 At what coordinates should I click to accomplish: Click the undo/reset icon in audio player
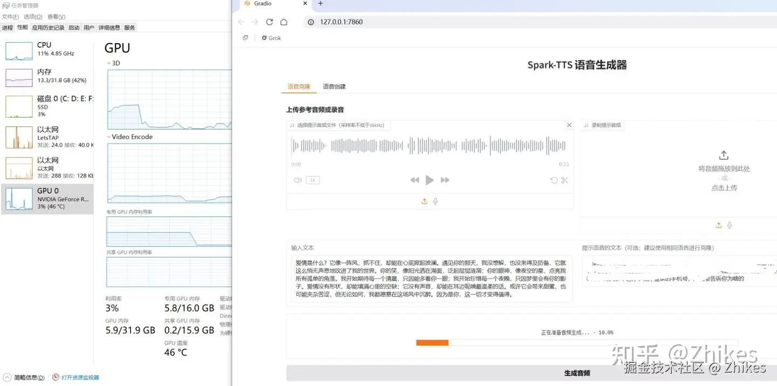coord(554,180)
